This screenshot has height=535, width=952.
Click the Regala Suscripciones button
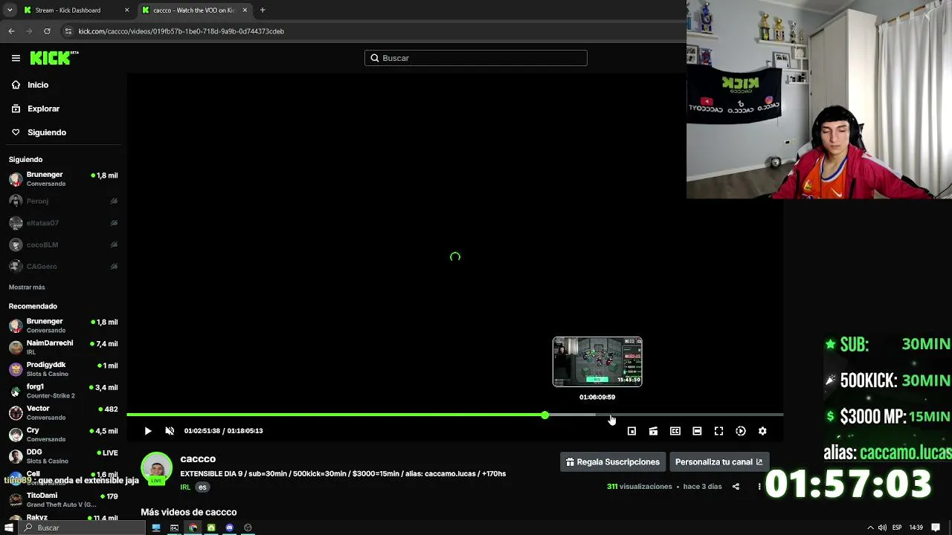pos(612,462)
